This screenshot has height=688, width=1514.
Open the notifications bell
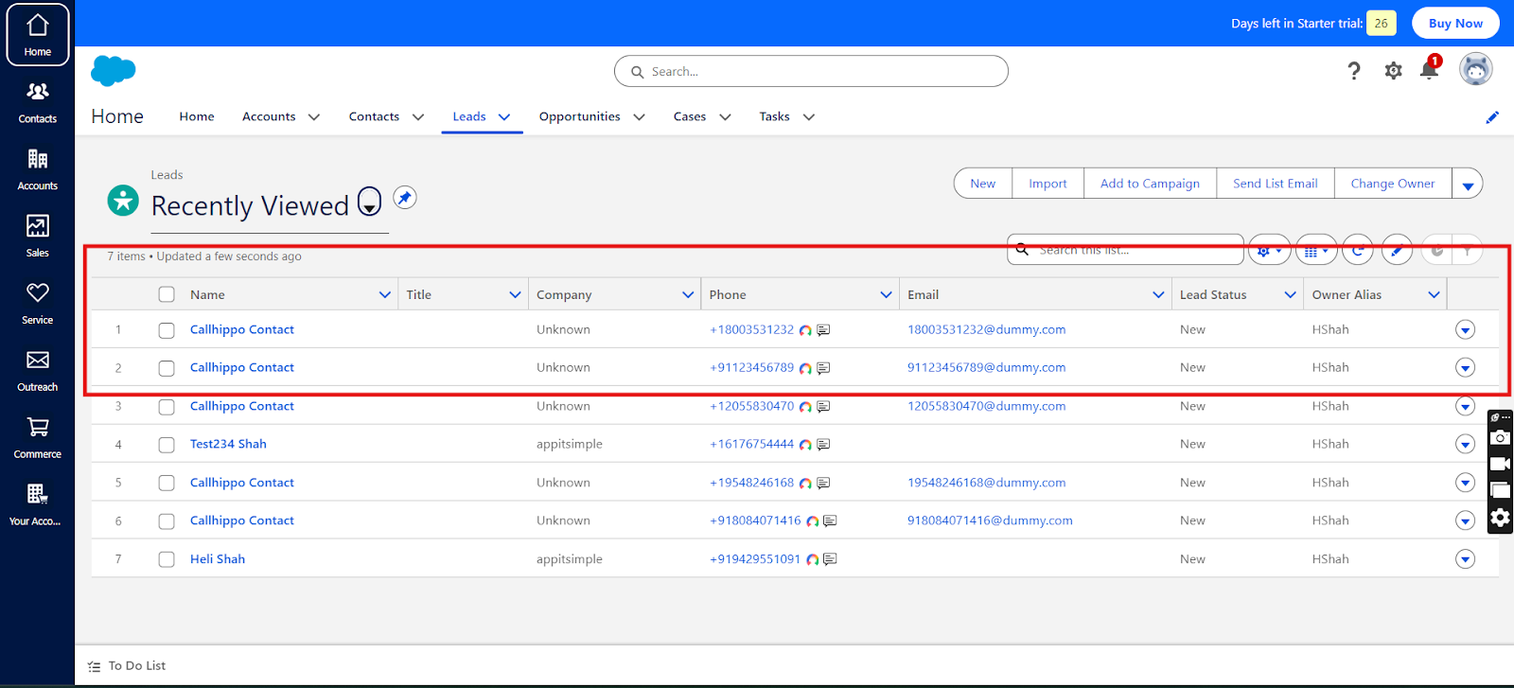(x=1430, y=69)
